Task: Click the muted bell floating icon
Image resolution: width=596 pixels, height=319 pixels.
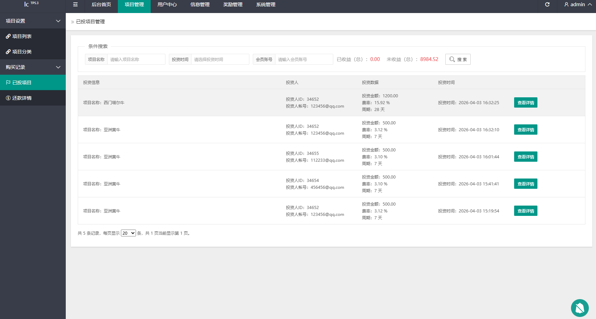Action: (x=580, y=308)
